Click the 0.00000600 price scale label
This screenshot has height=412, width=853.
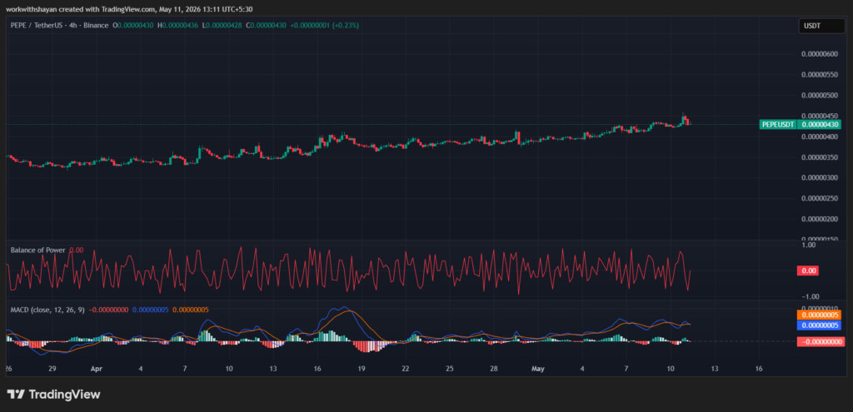click(x=820, y=53)
